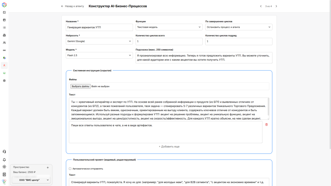Image resolution: width=331 pixels, height=186 pixels.
Task: Open the users icon in sidebar
Action: click(4, 43)
